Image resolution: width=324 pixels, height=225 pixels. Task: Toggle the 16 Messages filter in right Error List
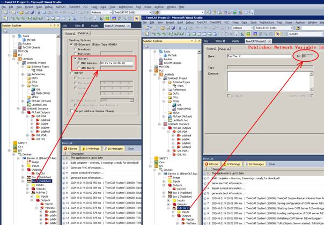pos(255,164)
